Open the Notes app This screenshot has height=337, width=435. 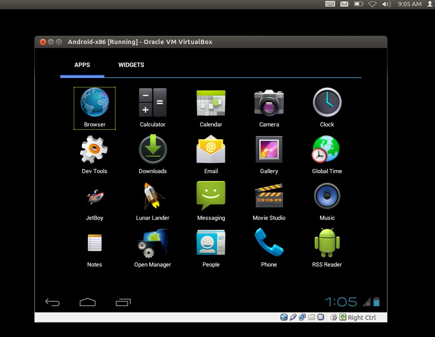[95, 251]
